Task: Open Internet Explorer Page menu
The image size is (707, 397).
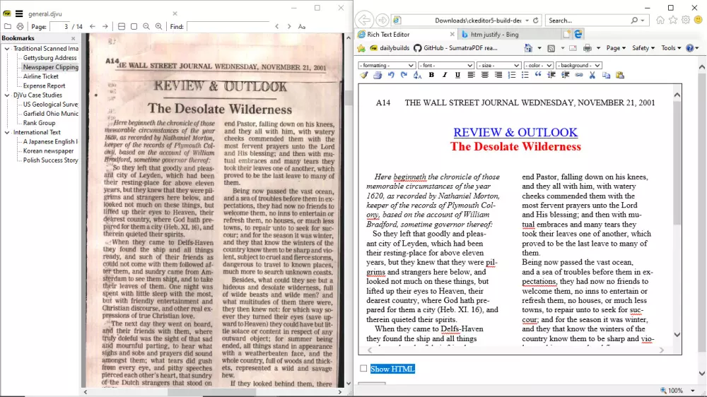Action: click(616, 48)
